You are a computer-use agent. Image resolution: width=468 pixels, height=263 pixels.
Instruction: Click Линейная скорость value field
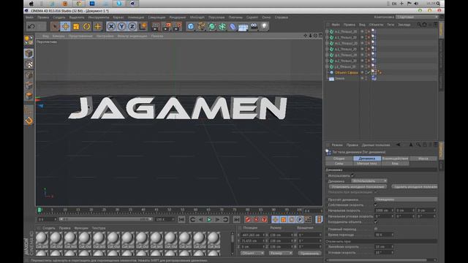coord(383,247)
